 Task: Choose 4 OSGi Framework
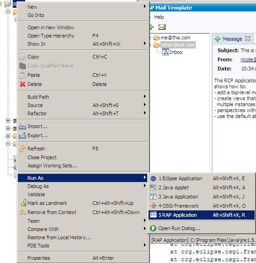coord(202,206)
